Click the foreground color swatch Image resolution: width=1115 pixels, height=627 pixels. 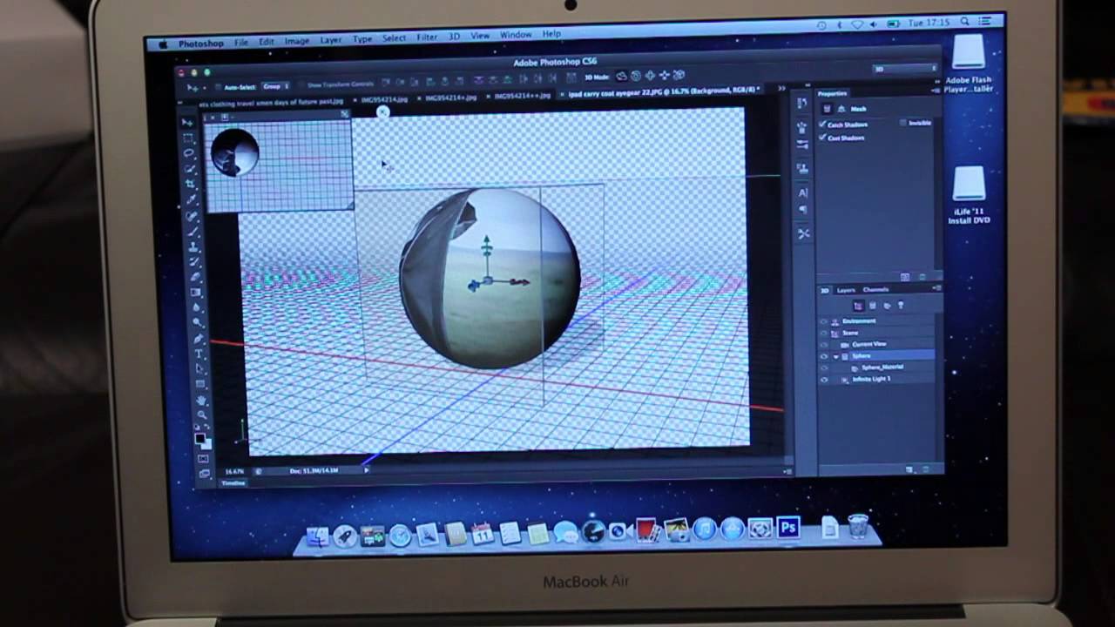(199, 438)
